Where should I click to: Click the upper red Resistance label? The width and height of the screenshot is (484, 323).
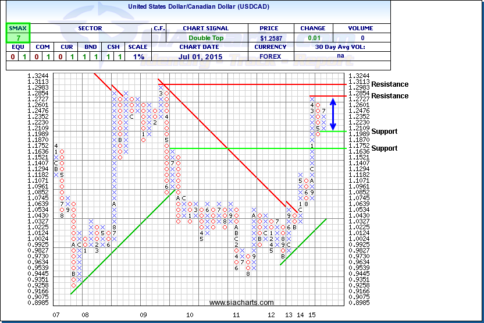point(390,84)
